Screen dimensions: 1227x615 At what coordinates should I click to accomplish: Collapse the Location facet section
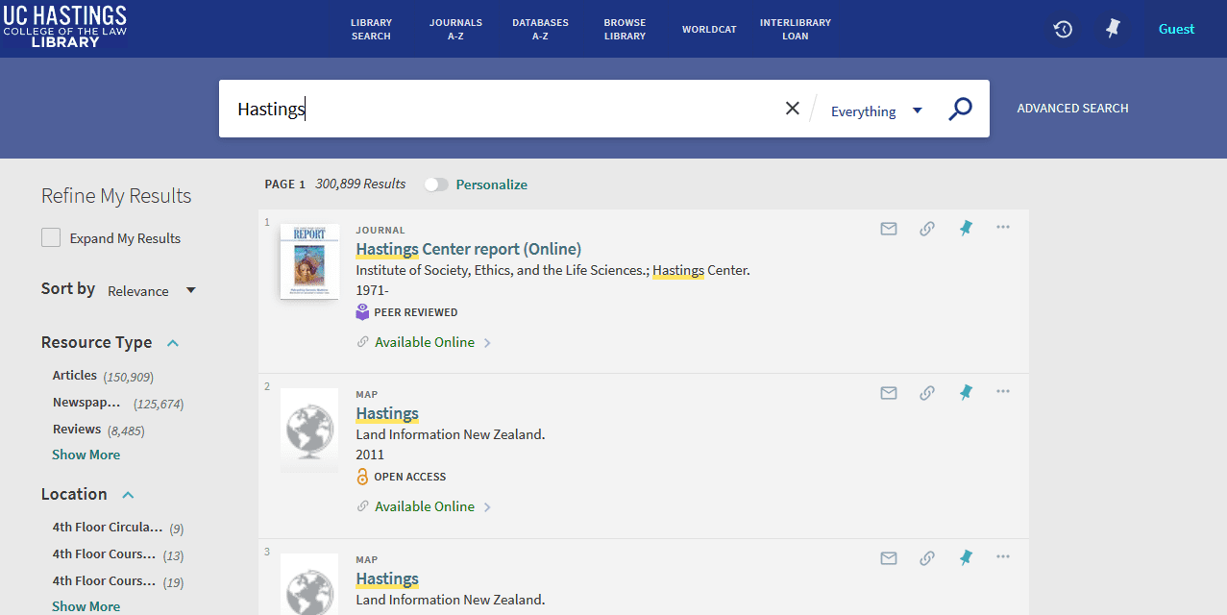click(128, 495)
